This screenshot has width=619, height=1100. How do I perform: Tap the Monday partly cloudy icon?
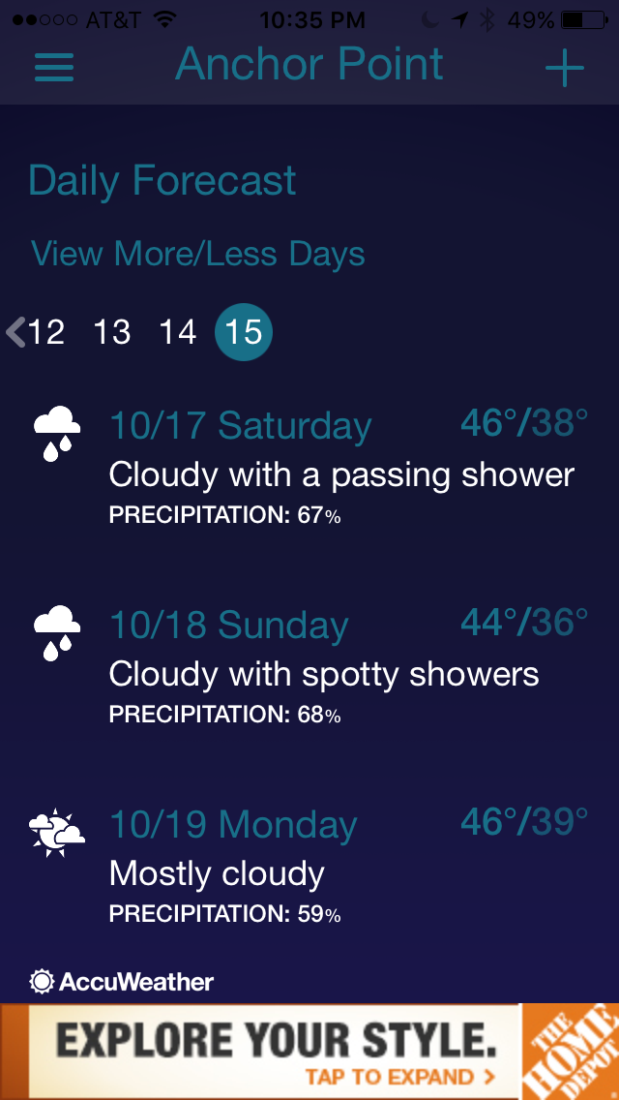tap(57, 832)
